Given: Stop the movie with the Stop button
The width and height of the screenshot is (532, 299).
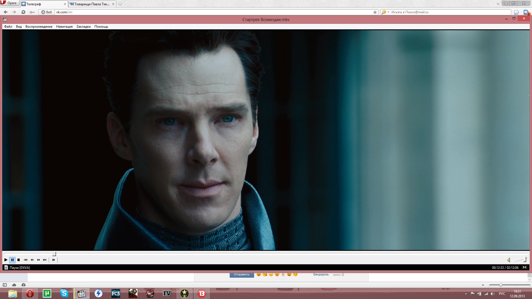Looking at the screenshot, I should point(19,260).
